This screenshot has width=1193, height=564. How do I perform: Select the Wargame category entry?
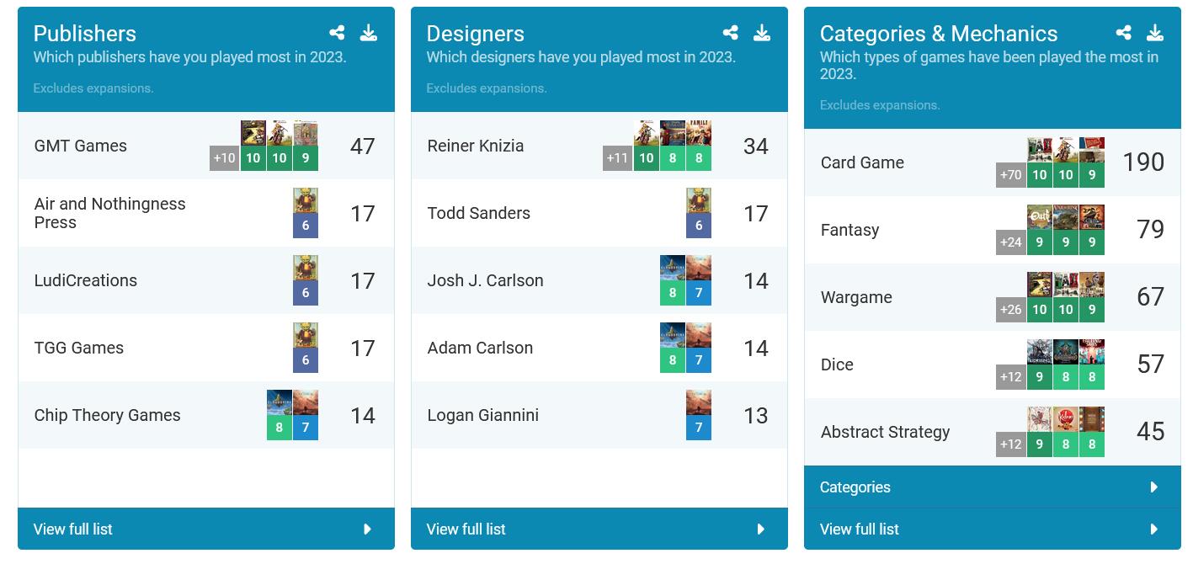pos(856,297)
